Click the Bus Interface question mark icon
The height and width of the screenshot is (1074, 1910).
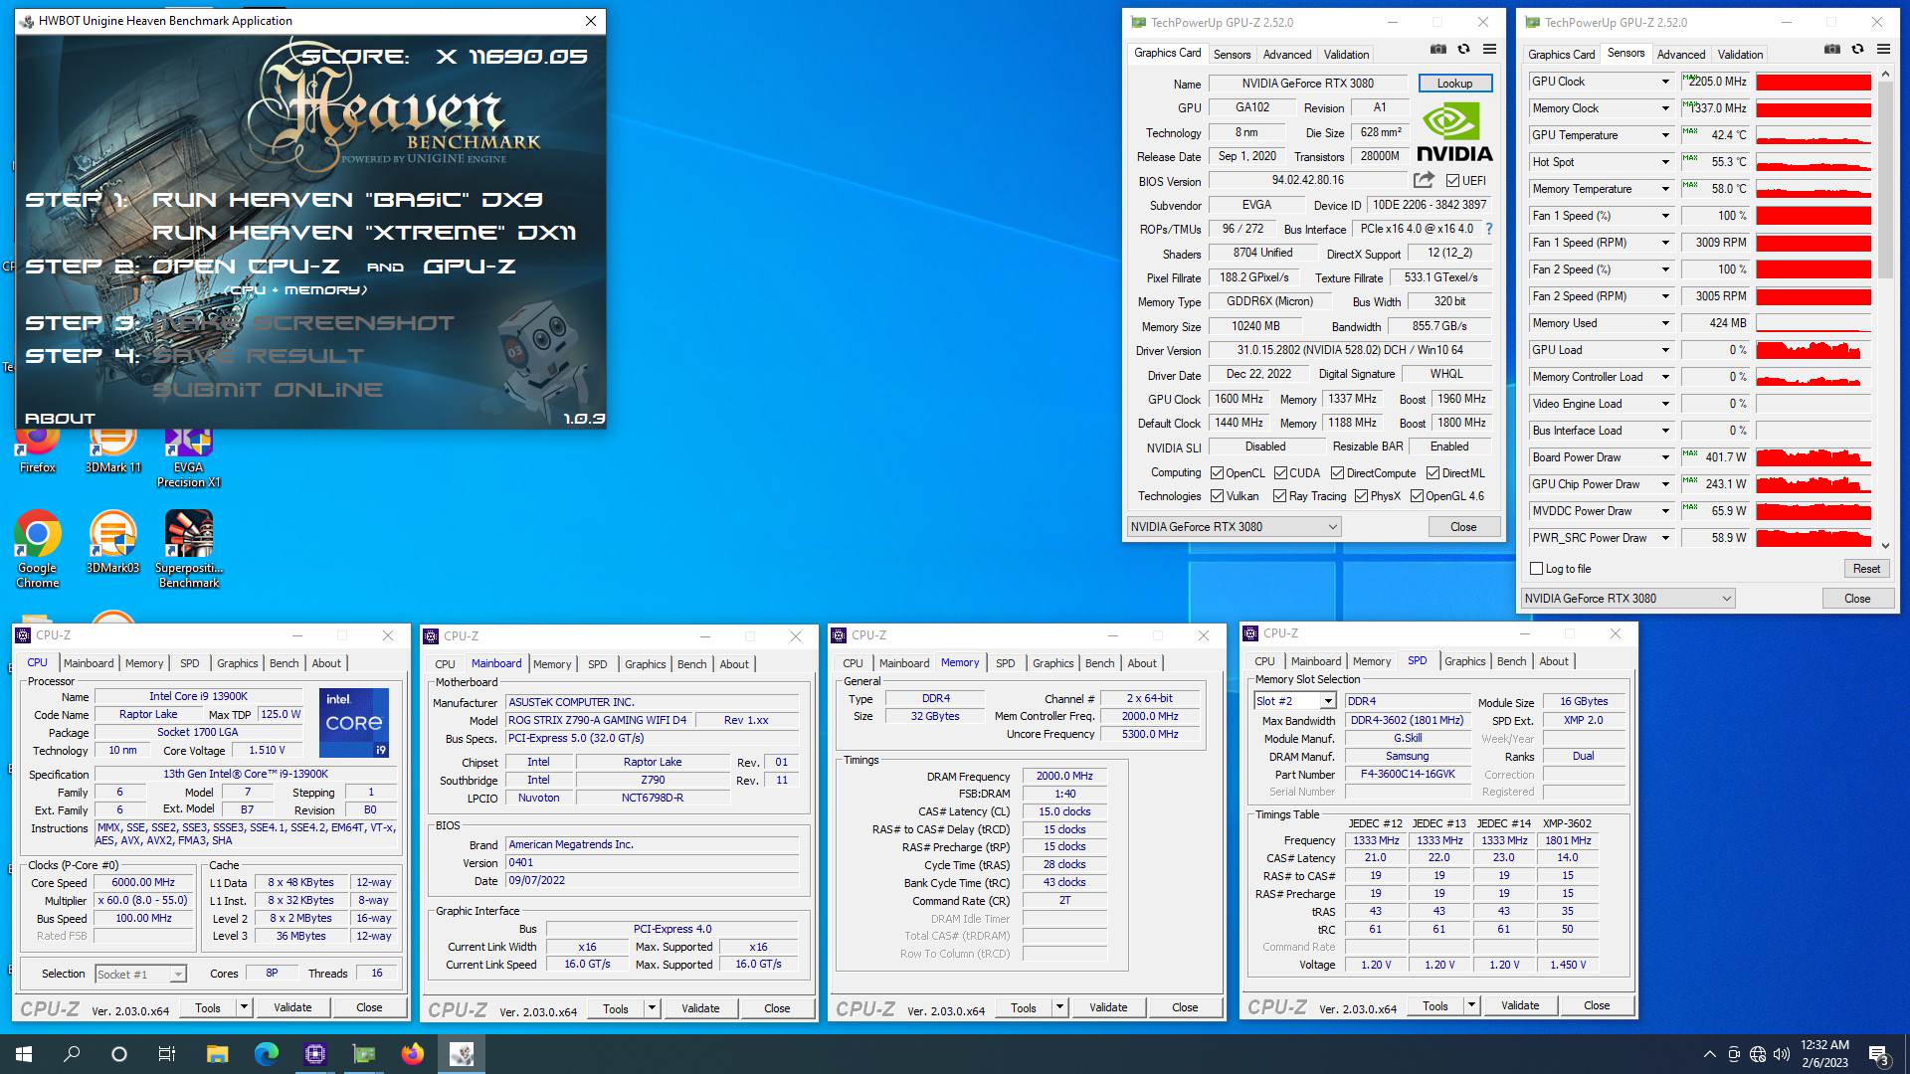tap(1489, 229)
